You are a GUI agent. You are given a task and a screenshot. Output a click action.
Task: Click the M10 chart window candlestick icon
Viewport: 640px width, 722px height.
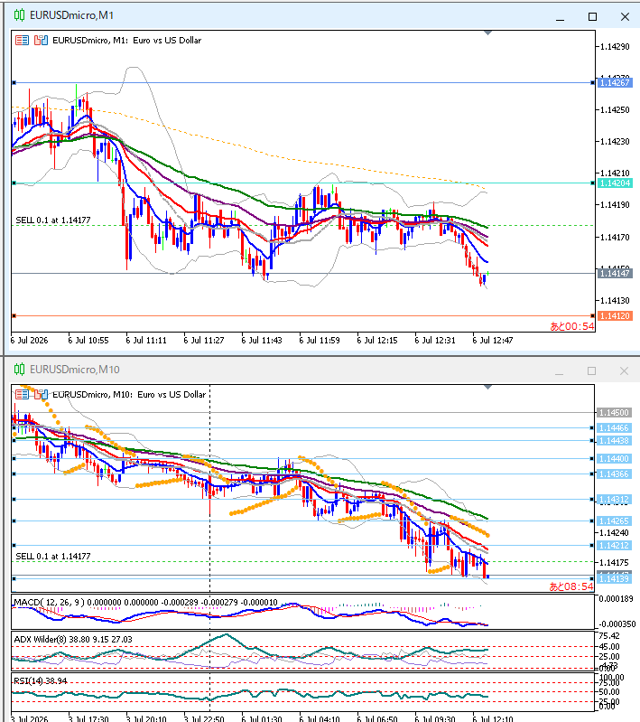(x=19, y=370)
